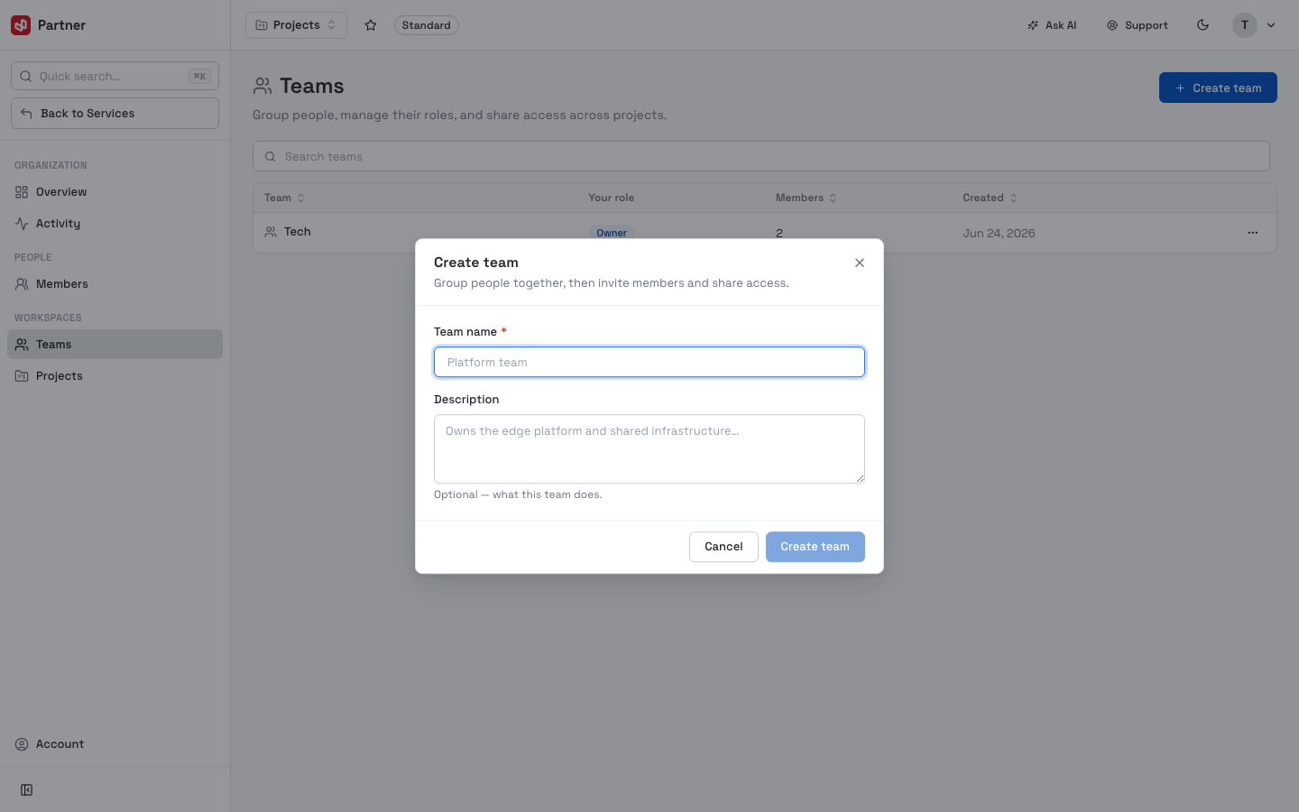This screenshot has width=1299, height=812.
Task: Open the user avatar T menu
Action: (x=1245, y=25)
